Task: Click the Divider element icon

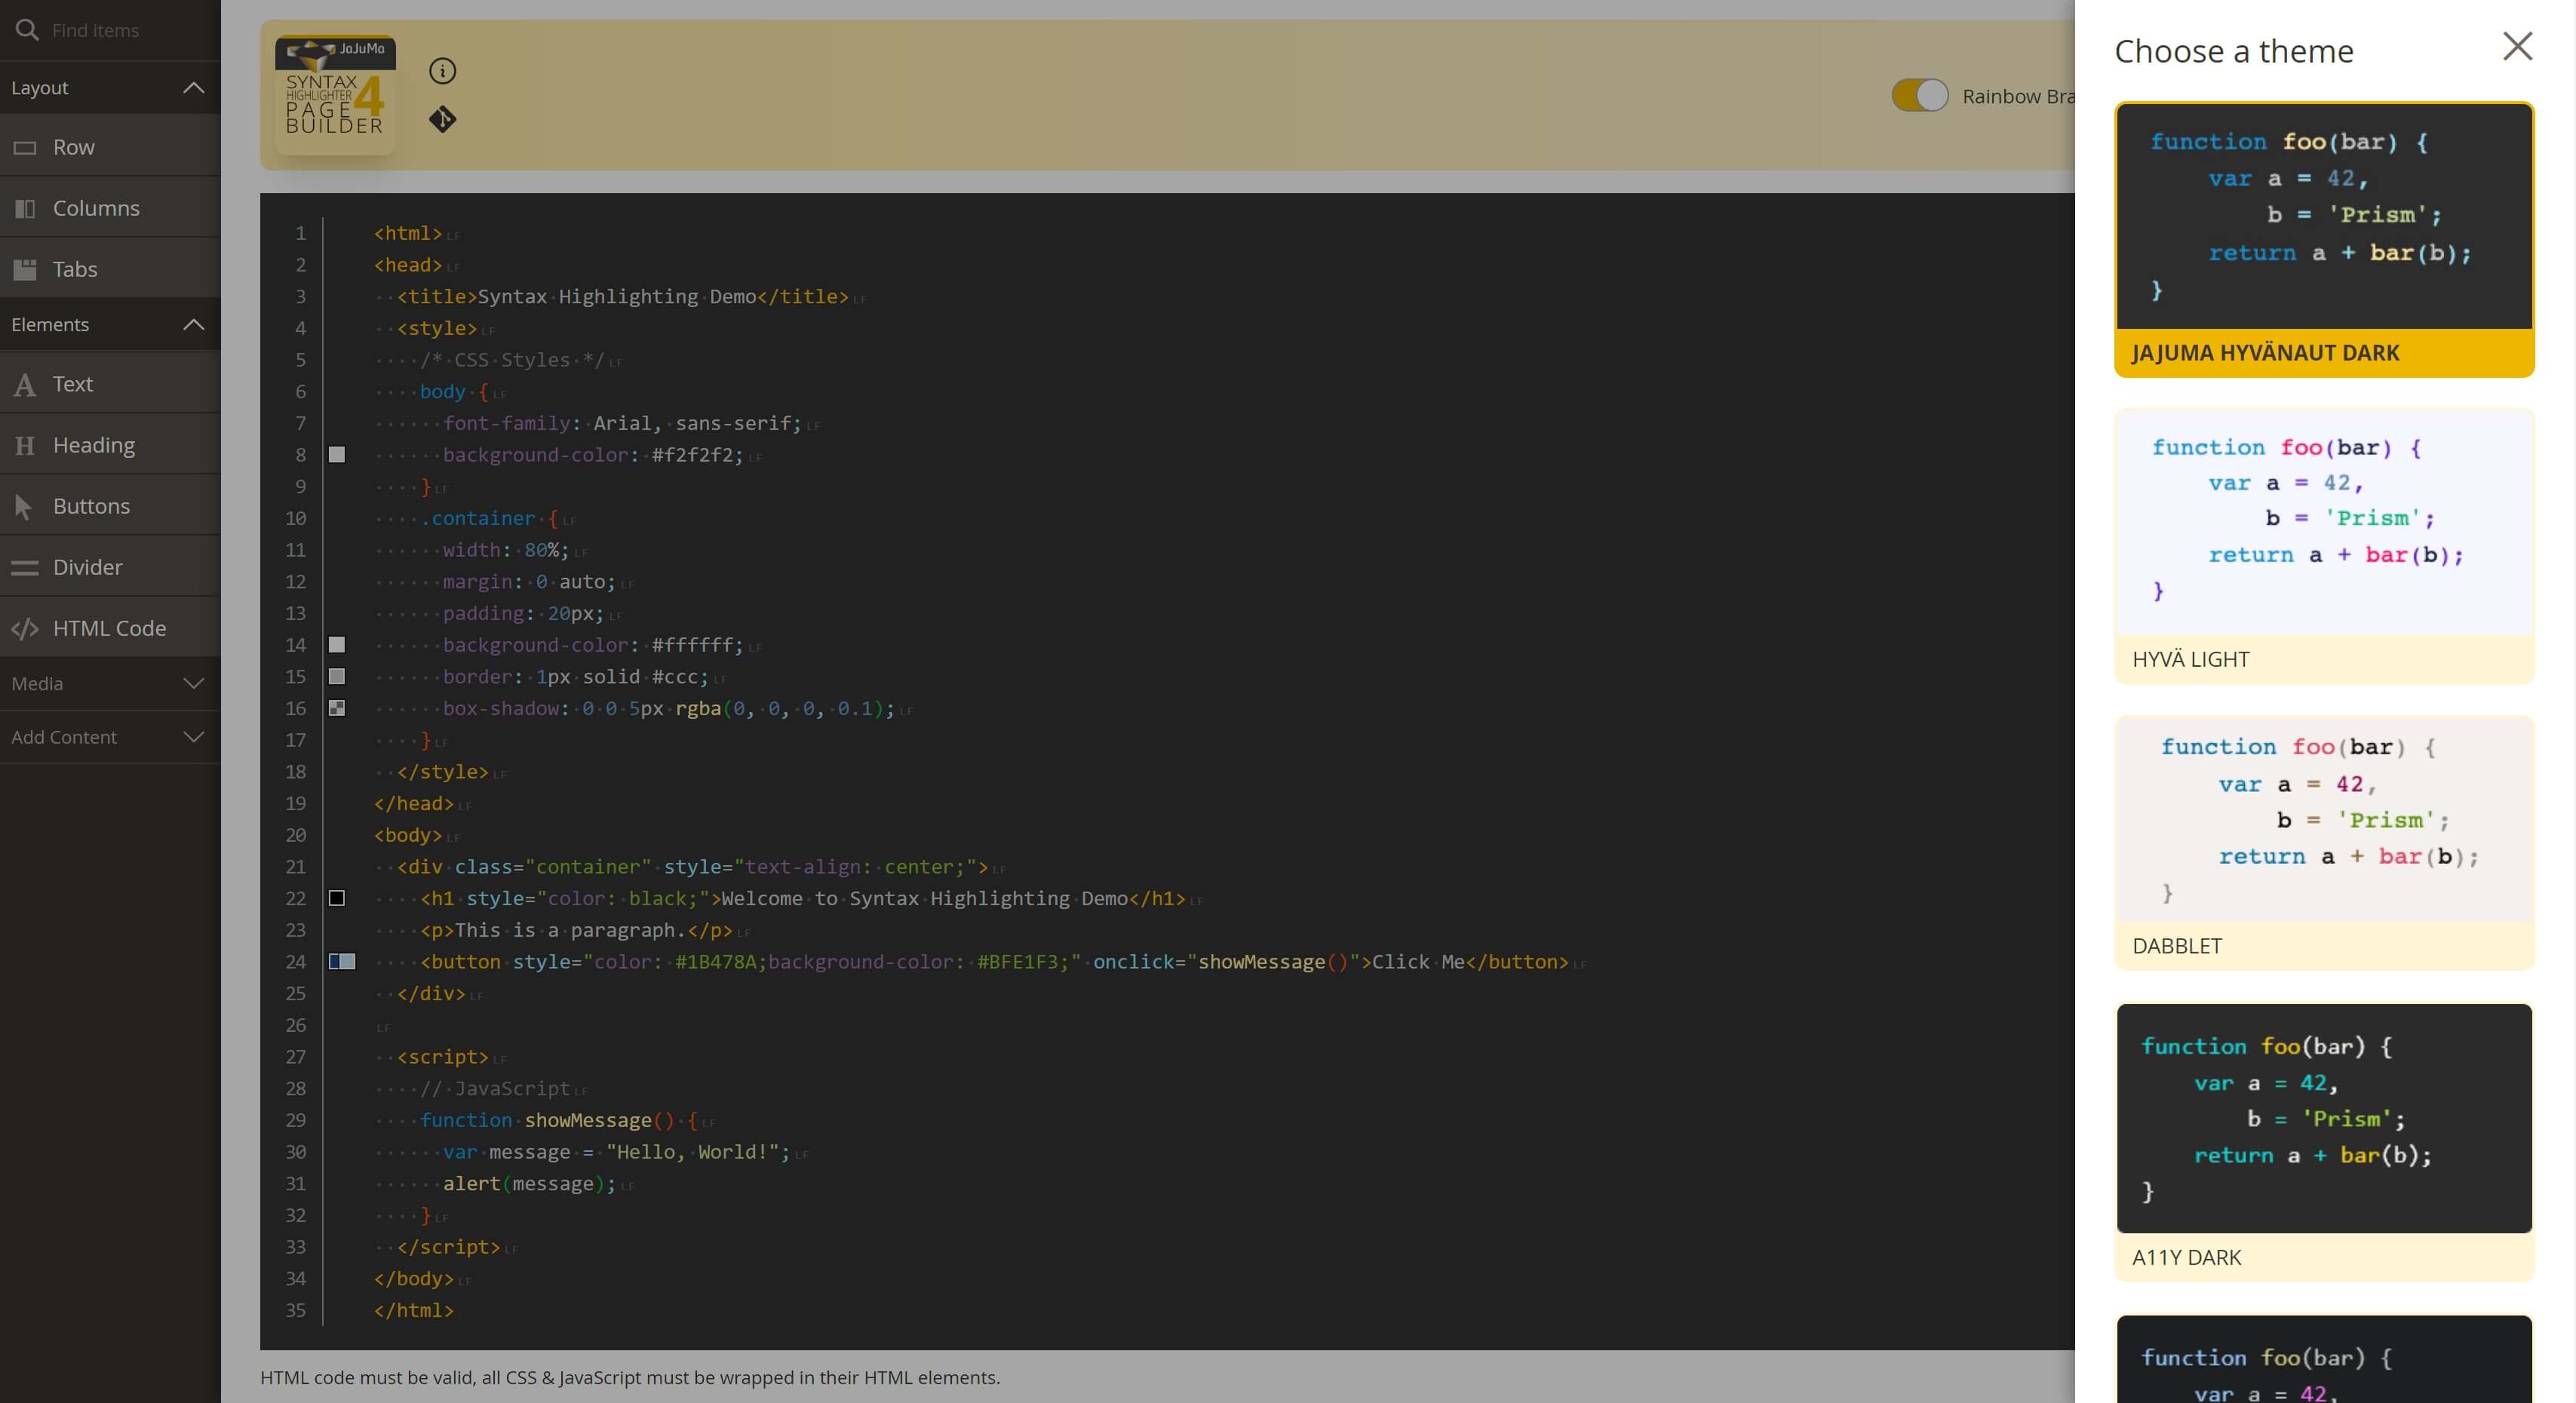Action: click(x=25, y=567)
